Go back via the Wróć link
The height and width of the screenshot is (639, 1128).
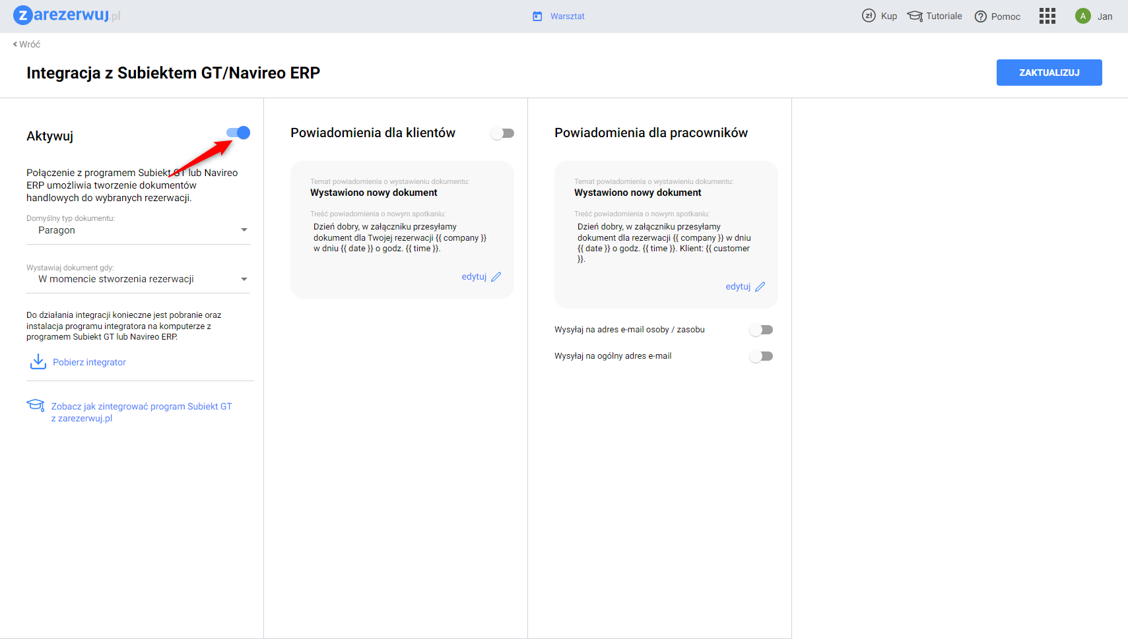(30, 44)
